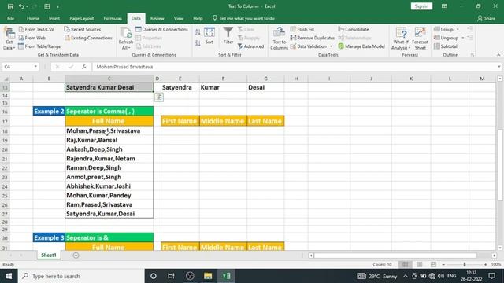Open the File tab
This screenshot has height=283, width=504.
coord(10,18)
